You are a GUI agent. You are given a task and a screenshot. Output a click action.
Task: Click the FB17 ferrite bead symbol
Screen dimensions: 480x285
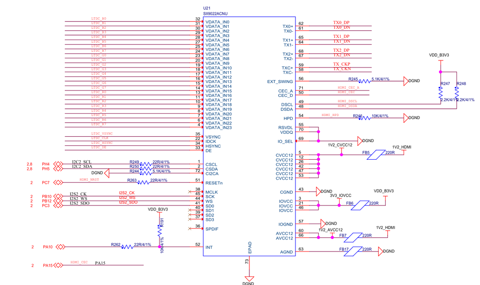click(x=353, y=251)
